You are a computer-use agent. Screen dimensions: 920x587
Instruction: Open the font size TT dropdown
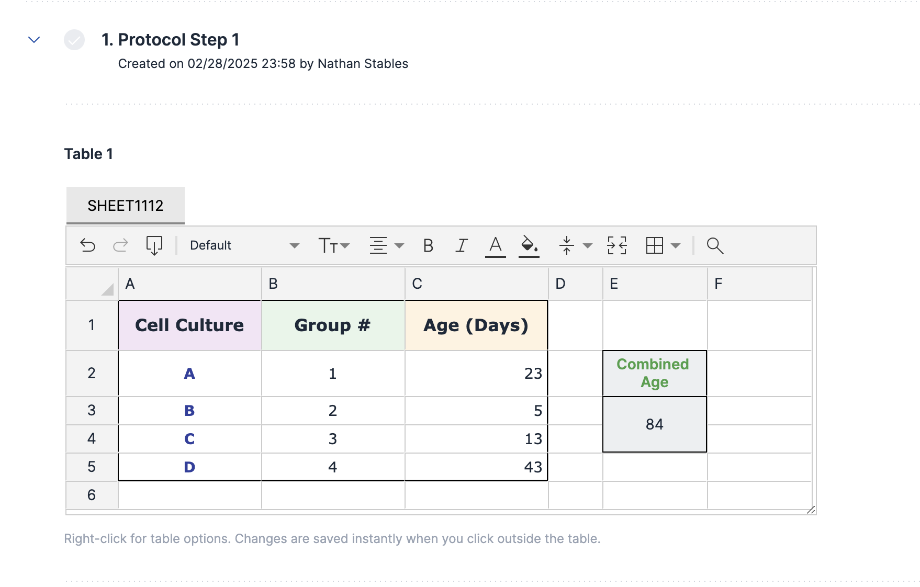(x=334, y=245)
